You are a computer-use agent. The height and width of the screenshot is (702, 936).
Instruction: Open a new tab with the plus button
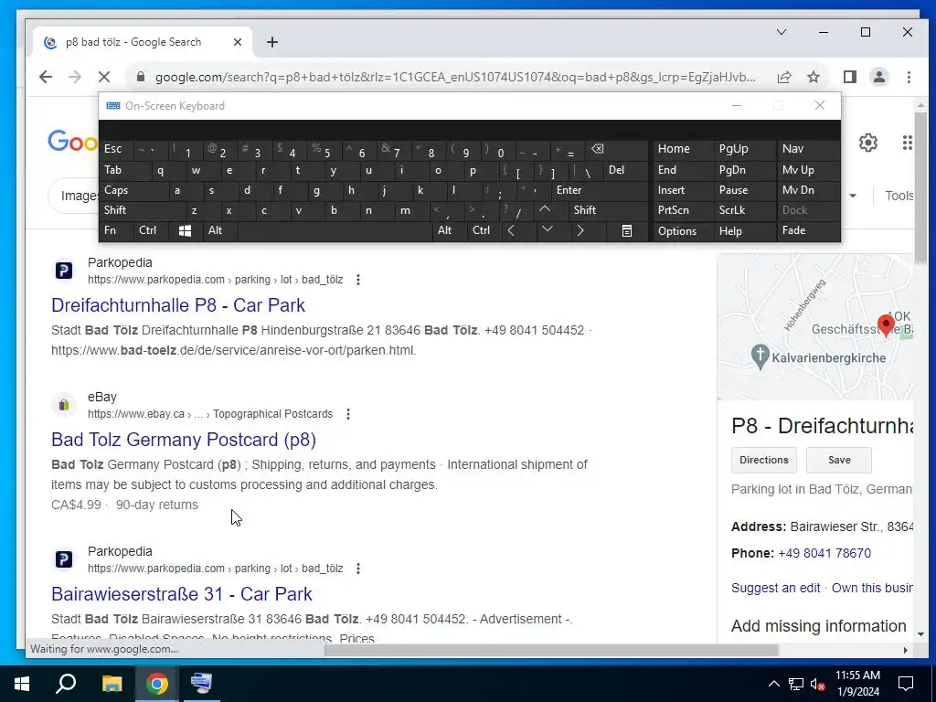[272, 42]
